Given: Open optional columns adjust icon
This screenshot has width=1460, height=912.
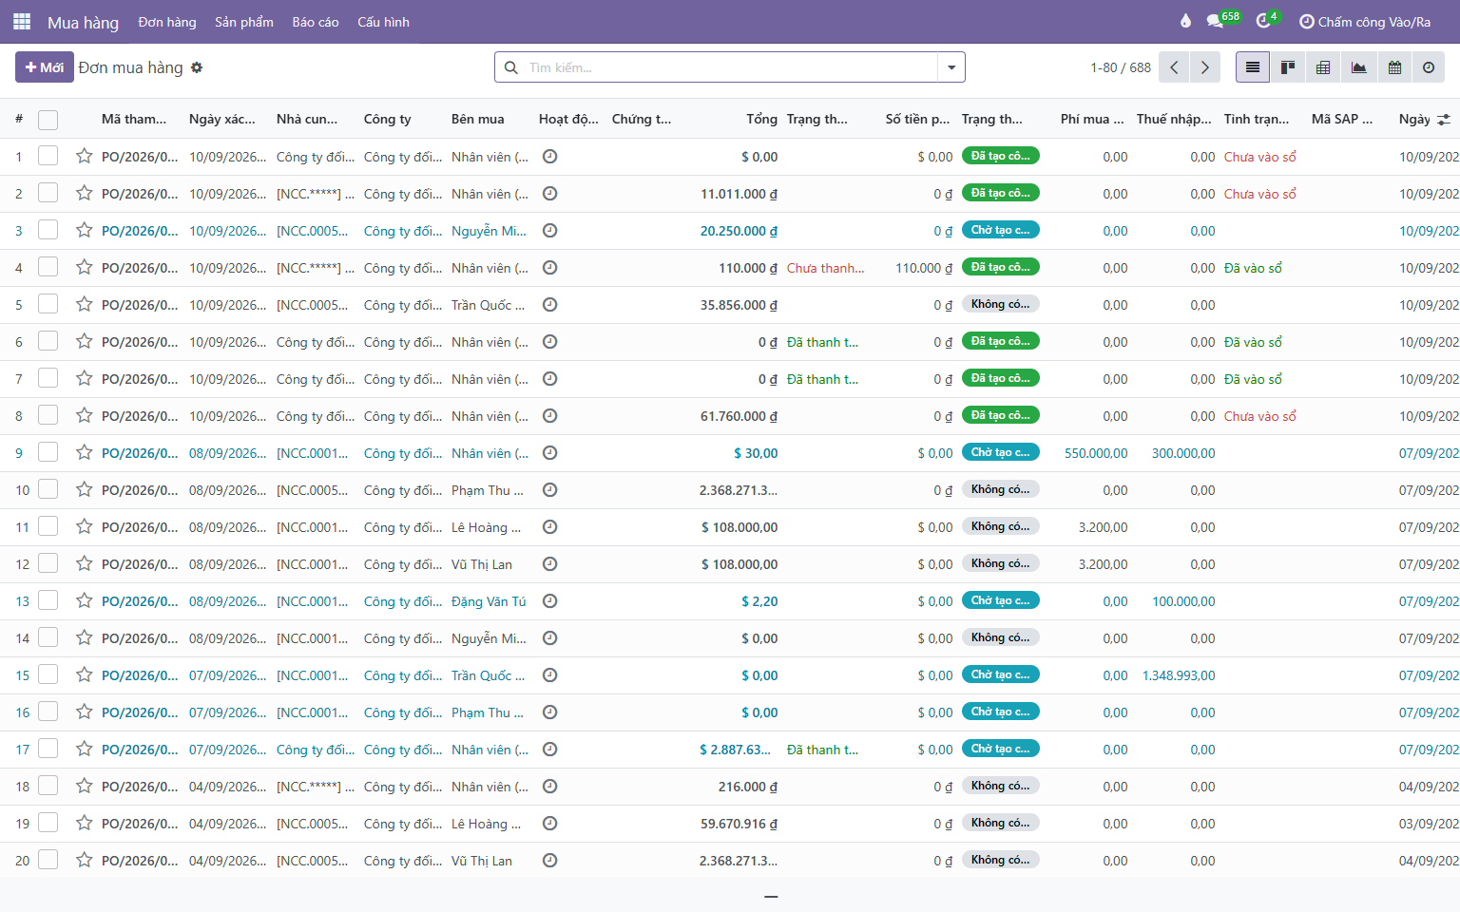Looking at the screenshot, I should click(1444, 120).
